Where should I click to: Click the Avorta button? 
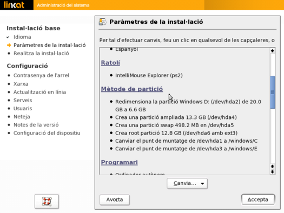point(115,199)
